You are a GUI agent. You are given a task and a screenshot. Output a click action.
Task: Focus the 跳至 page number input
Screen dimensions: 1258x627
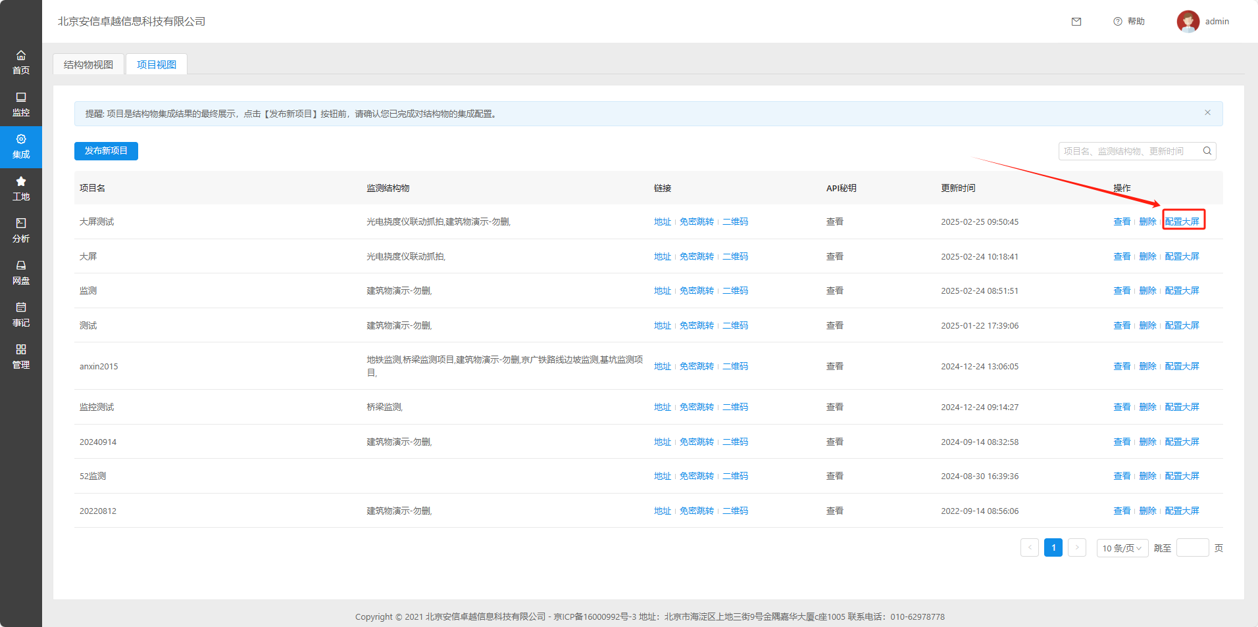1192,548
